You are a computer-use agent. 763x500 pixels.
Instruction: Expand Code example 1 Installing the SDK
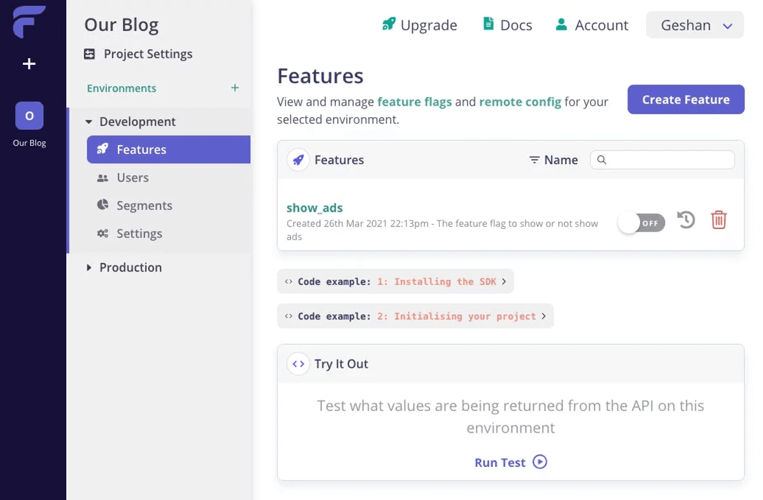pos(396,282)
